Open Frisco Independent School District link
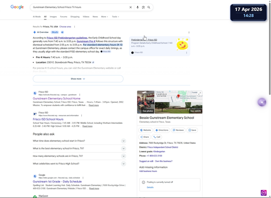Viewport: 271px width, 198px height. pos(163,147)
